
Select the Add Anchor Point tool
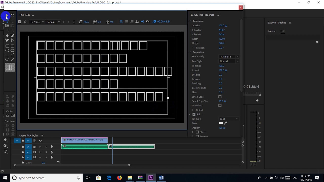pyautogui.click(x=7, y=40)
